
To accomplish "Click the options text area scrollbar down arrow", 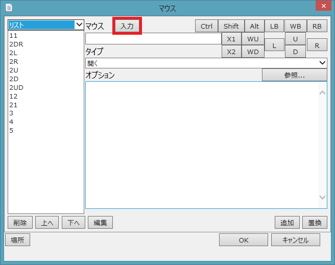I will pyautogui.click(x=322, y=197).
